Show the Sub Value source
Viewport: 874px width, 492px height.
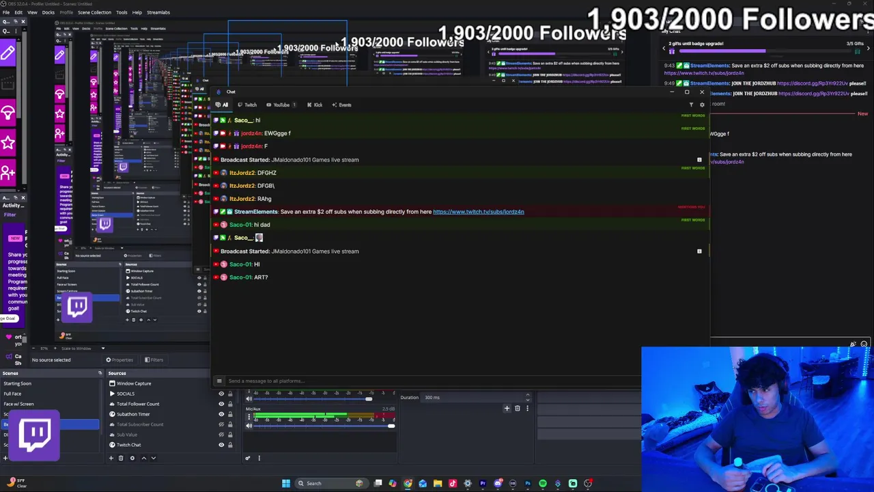221,435
